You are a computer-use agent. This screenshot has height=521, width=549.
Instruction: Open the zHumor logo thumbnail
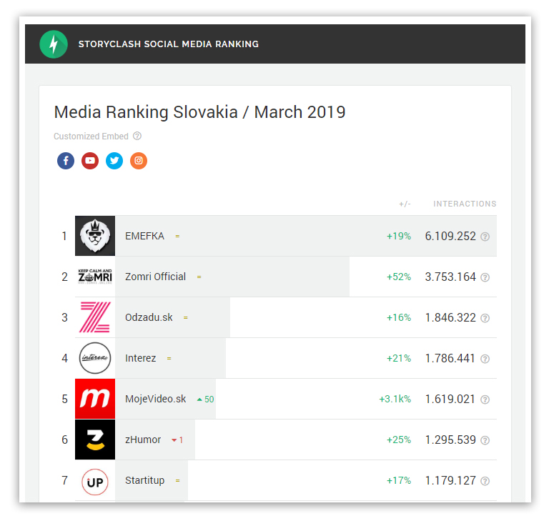(x=95, y=440)
